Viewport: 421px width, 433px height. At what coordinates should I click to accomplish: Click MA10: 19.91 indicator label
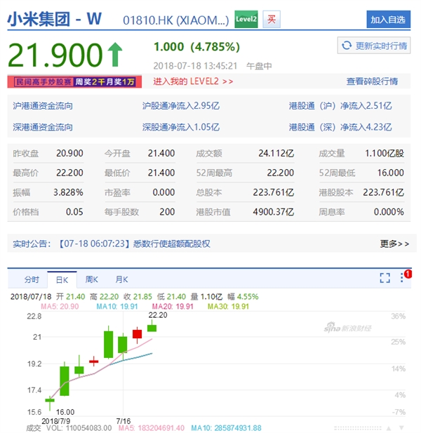point(116,307)
